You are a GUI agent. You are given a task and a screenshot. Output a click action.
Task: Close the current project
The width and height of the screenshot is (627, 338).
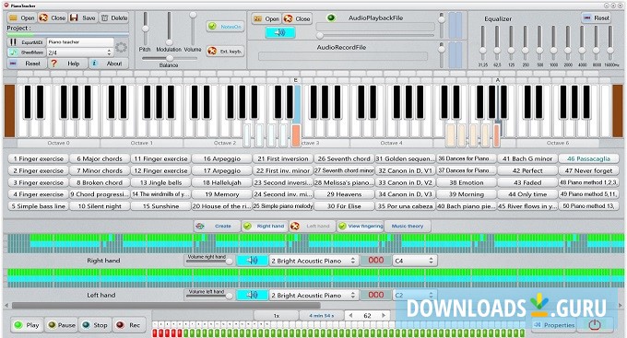click(53, 18)
